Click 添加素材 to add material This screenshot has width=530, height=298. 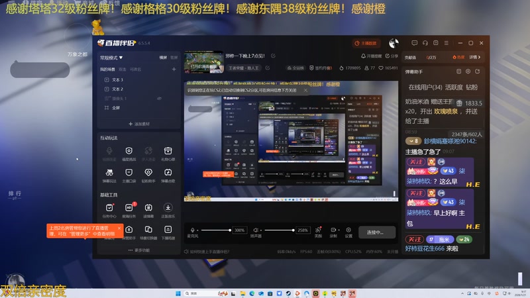point(139,124)
